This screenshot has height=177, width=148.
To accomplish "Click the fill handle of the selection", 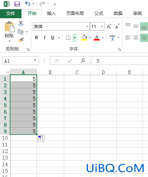I will [36, 134].
